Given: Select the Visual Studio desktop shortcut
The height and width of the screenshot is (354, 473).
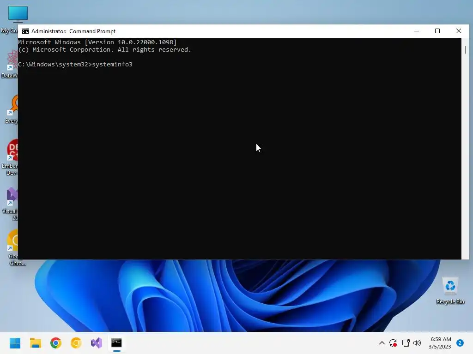Looking at the screenshot, I should pyautogui.click(x=10, y=204).
